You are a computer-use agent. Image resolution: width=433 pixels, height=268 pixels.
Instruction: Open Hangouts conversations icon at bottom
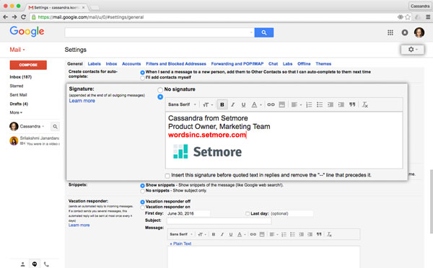pos(35,264)
